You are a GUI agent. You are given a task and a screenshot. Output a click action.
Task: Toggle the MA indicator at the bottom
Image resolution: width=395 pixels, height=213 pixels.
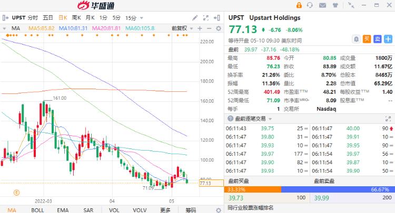click(x=12, y=210)
